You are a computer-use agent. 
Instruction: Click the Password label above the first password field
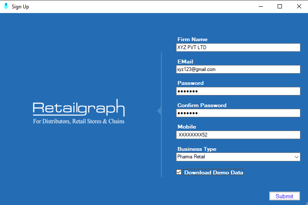190,83
